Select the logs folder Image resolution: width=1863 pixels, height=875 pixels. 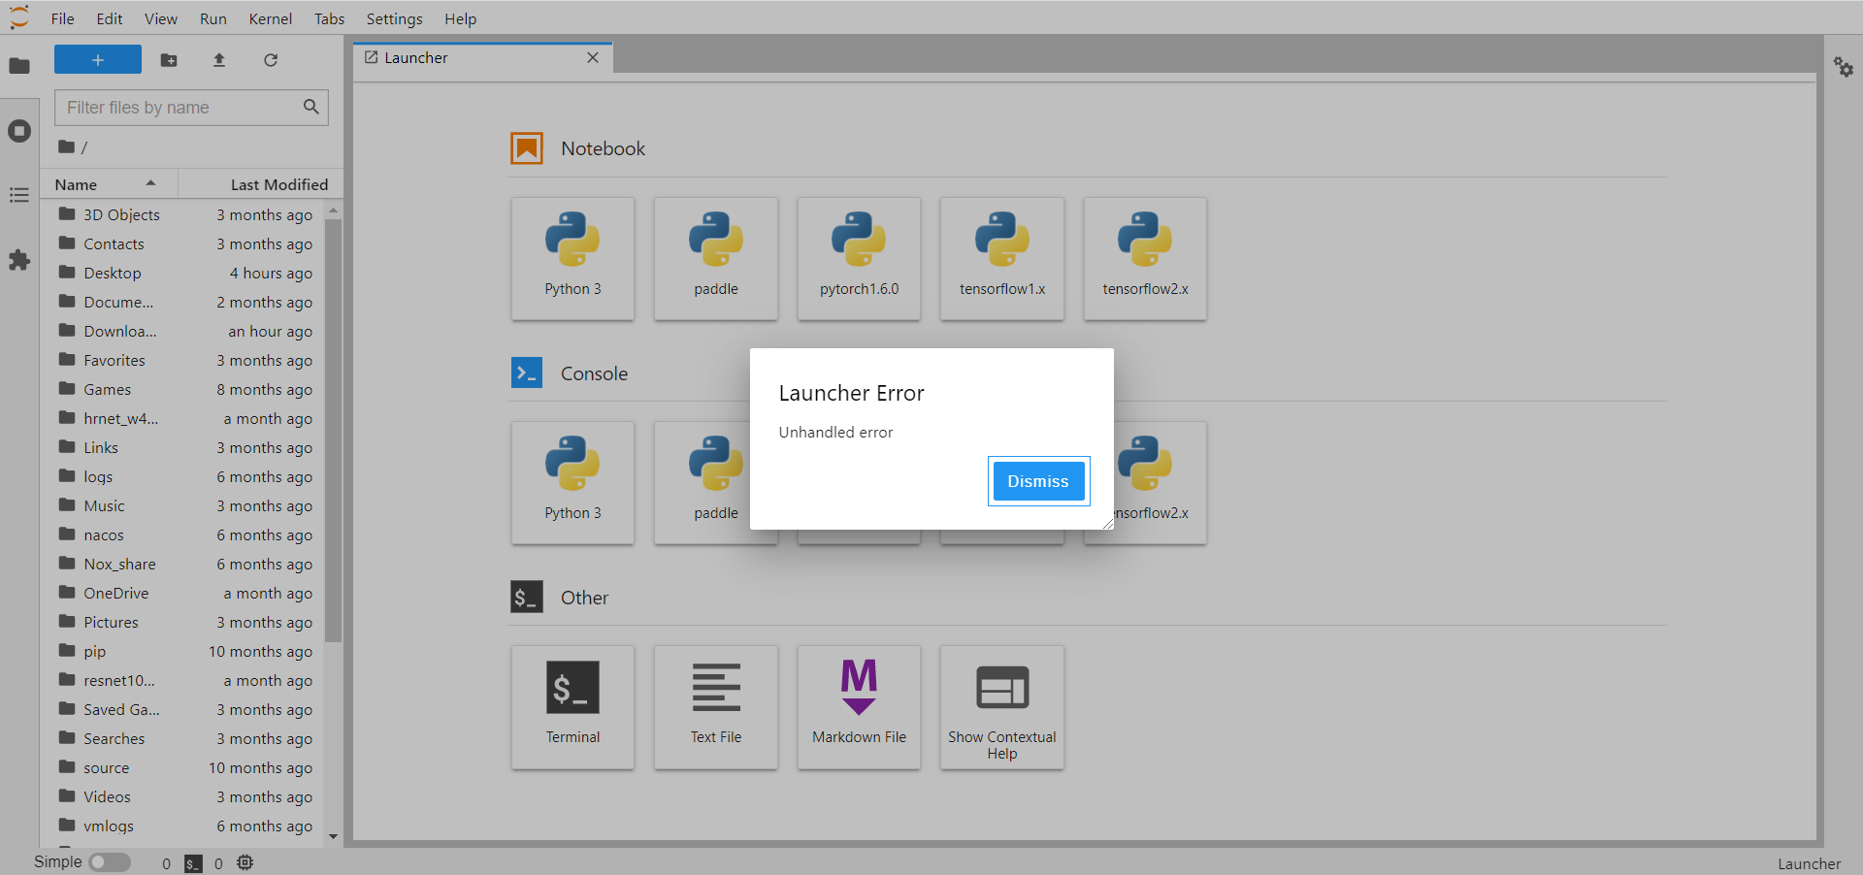tap(182, 476)
